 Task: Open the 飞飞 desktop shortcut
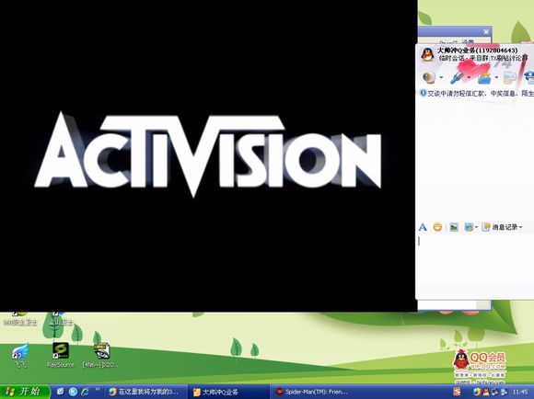point(21,356)
